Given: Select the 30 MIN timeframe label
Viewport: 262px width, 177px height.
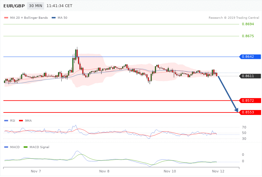Looking at the screenshot, I should click(35, 6).
